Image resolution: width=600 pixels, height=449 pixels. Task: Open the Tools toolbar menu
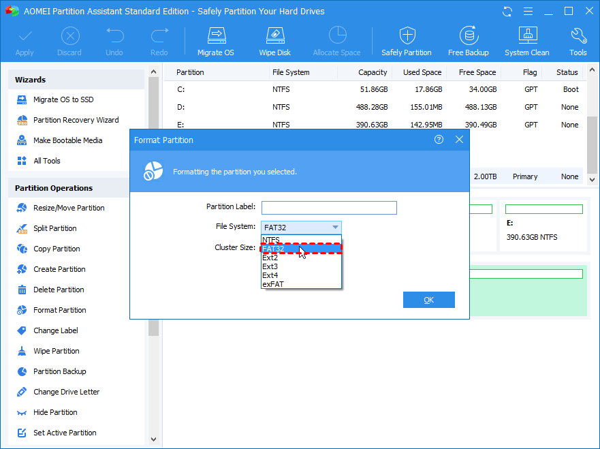[x=578, y=41]
